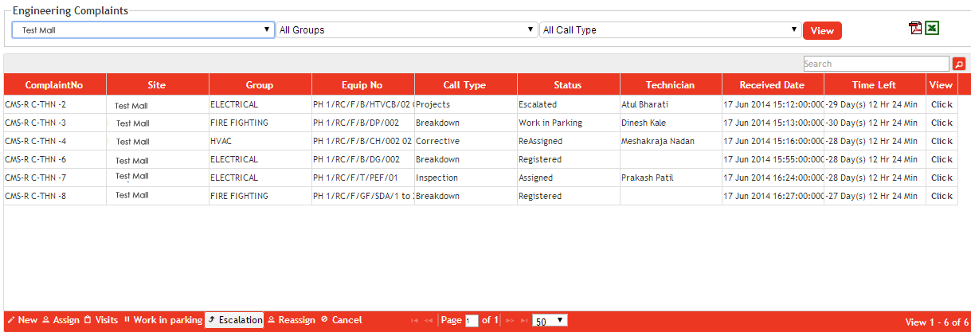Sort table by Status column header
Viewport: 971px width, 332px height.
coord(568,85)
